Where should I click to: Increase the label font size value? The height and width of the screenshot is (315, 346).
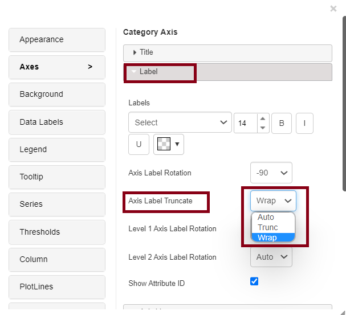(262, 118)
